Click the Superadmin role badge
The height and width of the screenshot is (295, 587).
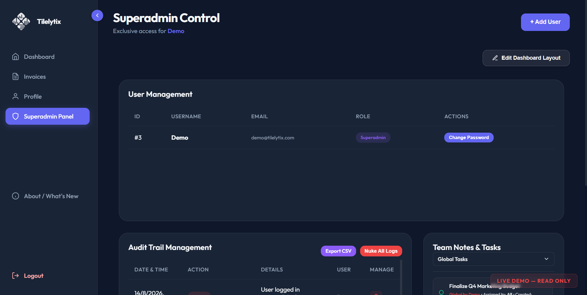pos(373,138)
